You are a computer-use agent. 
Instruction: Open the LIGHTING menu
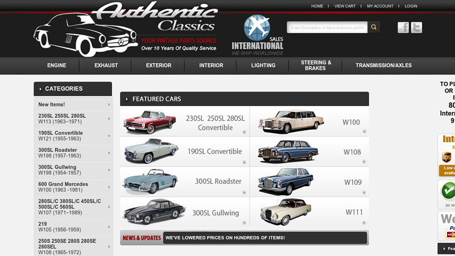pyautogui.click(x=263, y=65)
